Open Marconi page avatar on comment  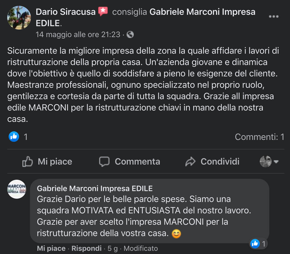point(17,189)
